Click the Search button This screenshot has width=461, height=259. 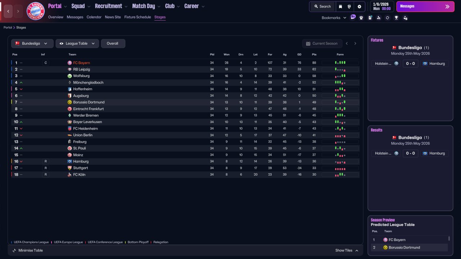322,6
